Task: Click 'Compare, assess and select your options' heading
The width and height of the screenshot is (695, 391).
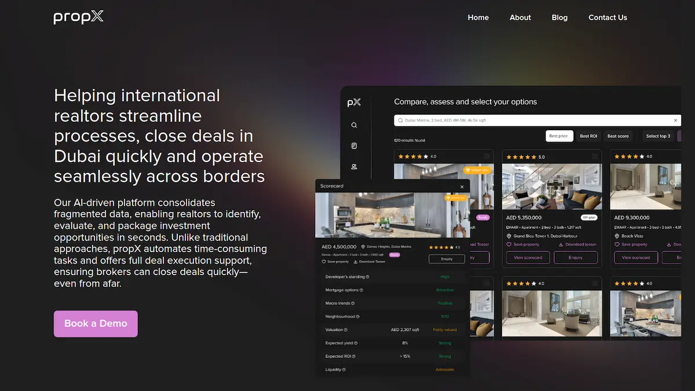Action: (x=466, y=101)
